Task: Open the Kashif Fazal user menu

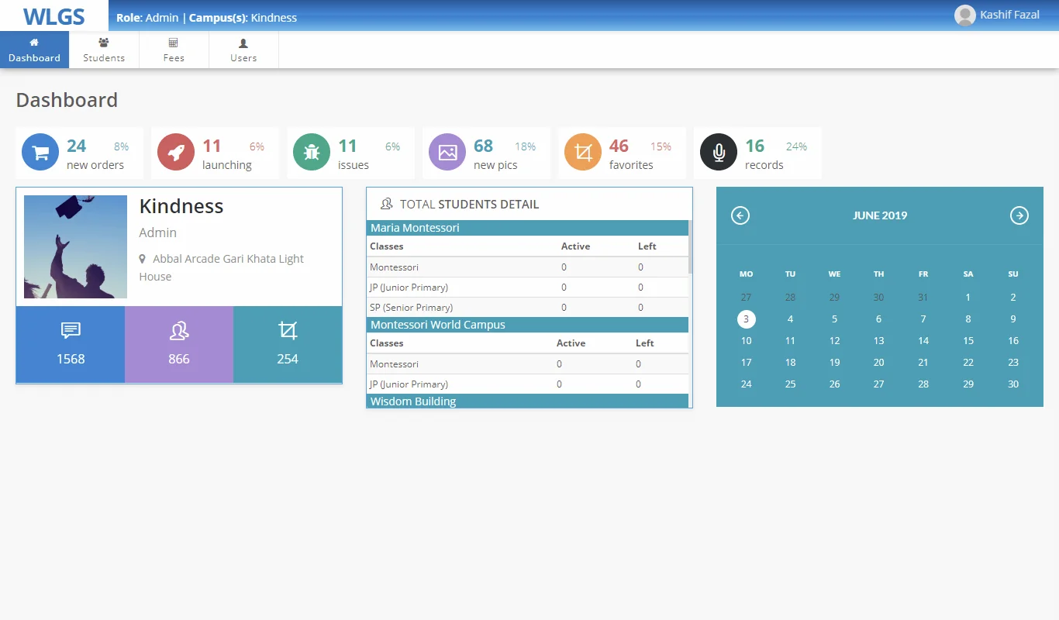Action: pos(997,15)
